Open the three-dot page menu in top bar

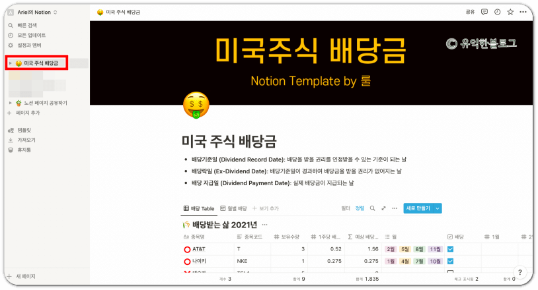coord(523,12)
